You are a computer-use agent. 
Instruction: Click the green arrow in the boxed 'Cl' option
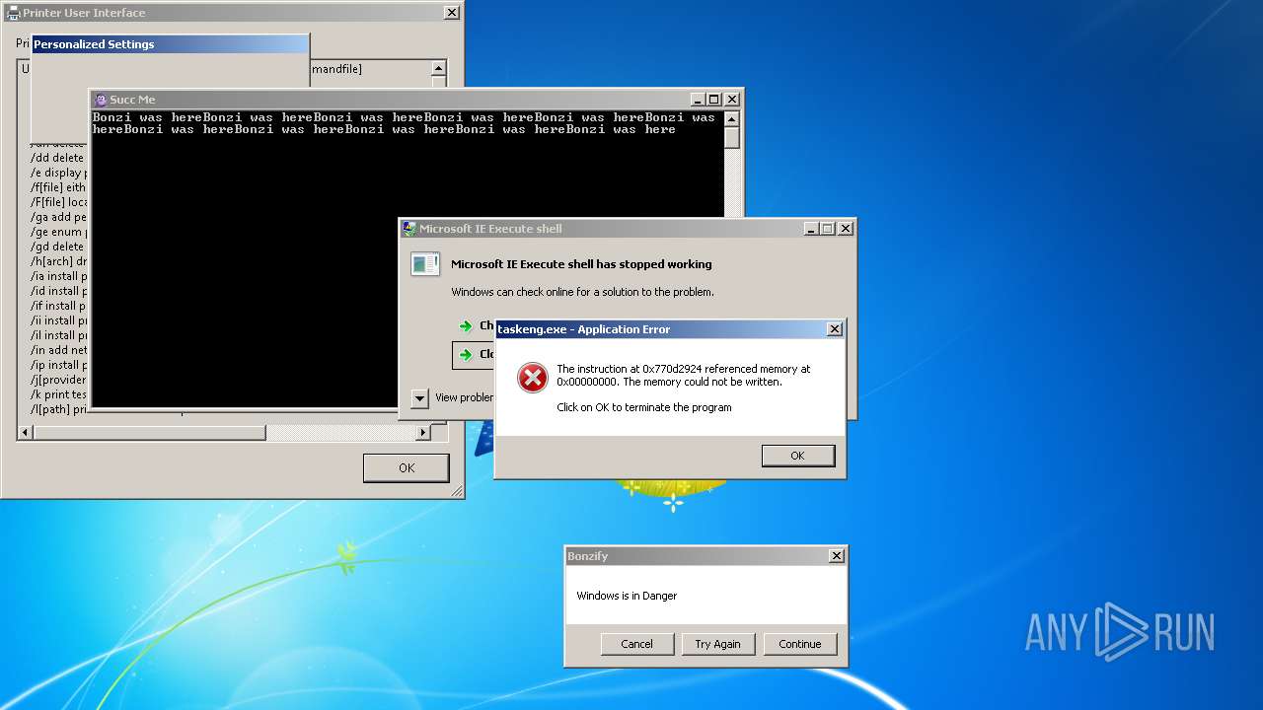pos(465,355)
